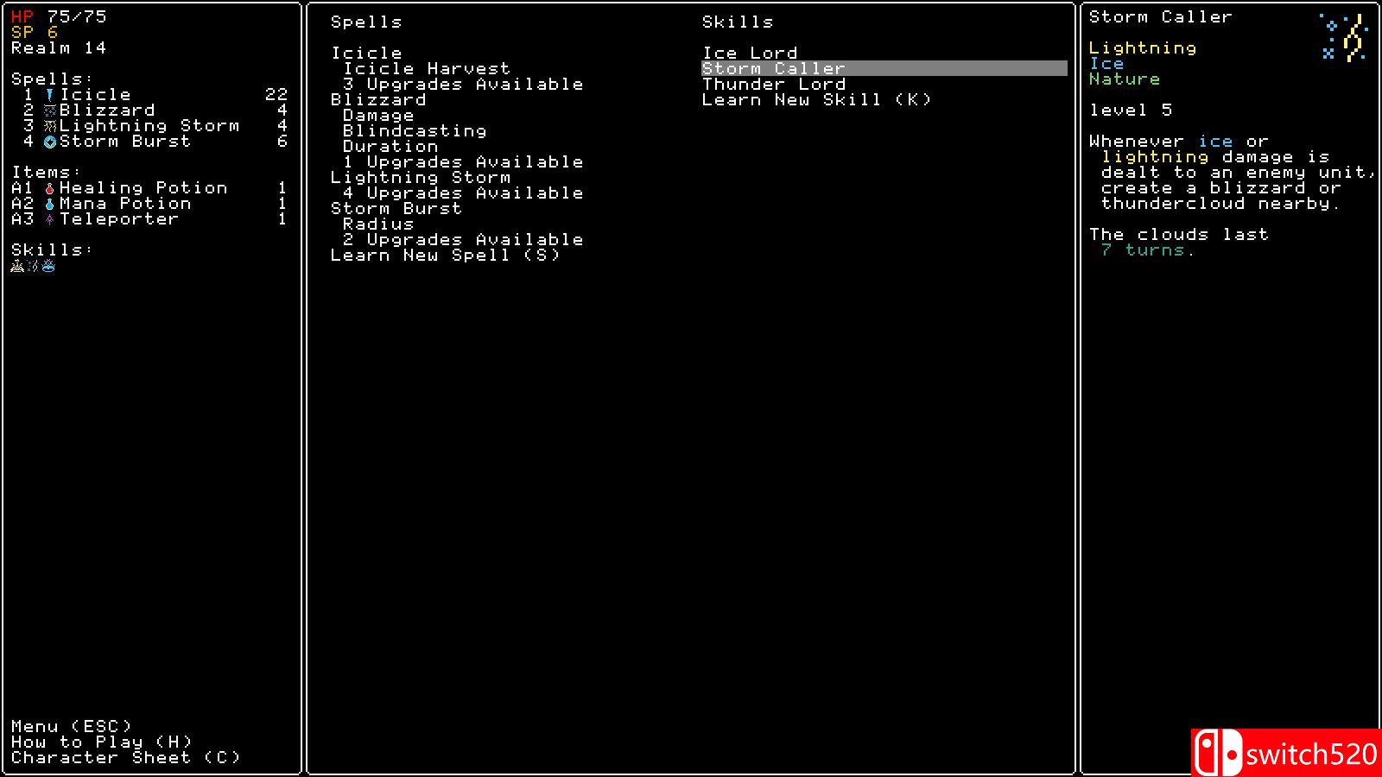The image size is (1382, 777).
Task: Click the red Healing Potion icon
Action: (x=50, y=188)
